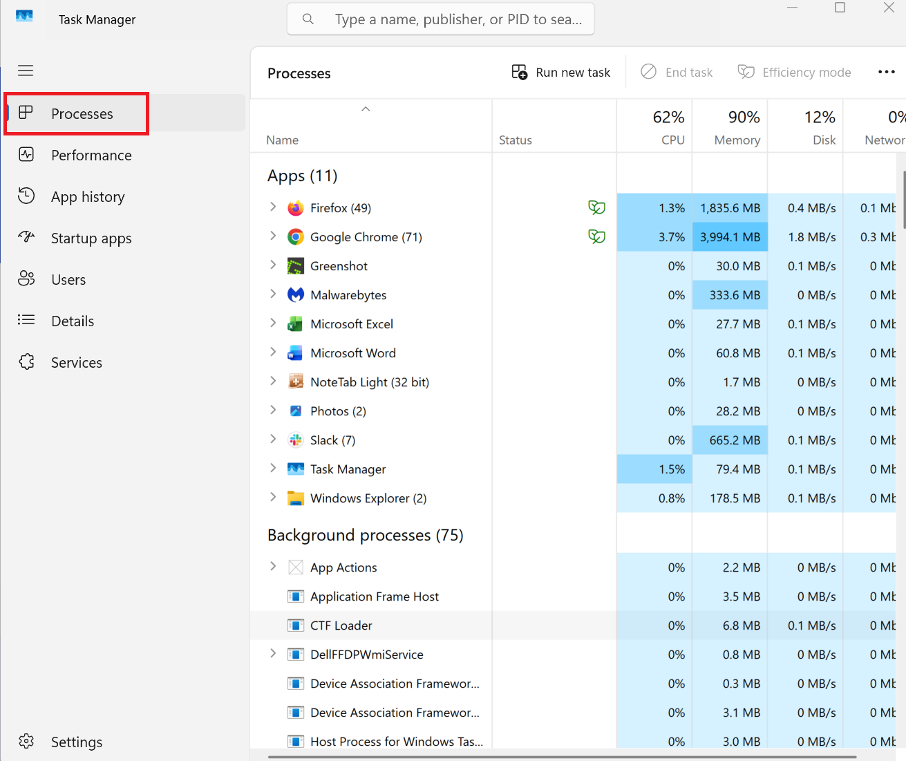Image resolution: width=906 pixels, height=761 pixels.
Task: Click the Photos app icon
Action: tap(296, 411)
